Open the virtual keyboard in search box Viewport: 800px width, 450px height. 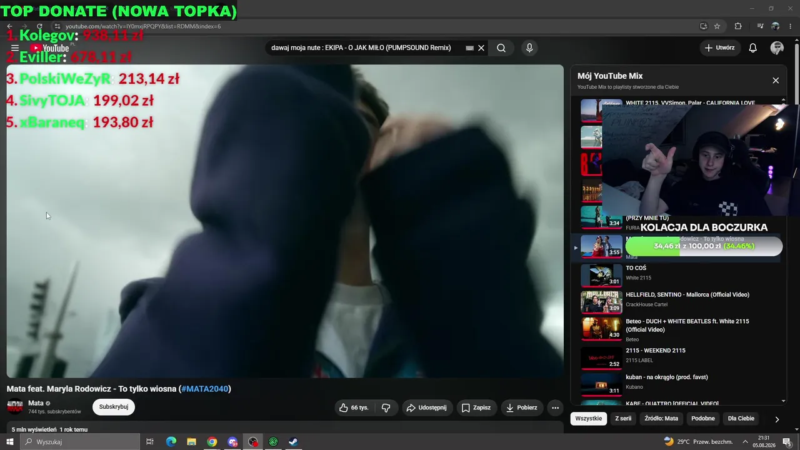(x=469, y=48)
